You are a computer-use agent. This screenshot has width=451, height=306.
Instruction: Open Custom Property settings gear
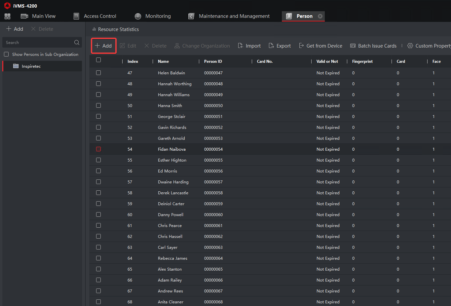pos(410,46)
